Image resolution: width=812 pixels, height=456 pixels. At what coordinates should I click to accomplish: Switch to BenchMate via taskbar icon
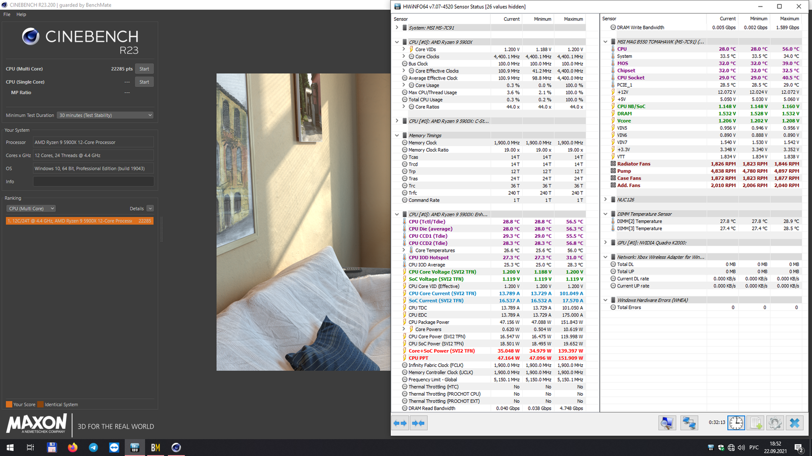coord(155,447)
